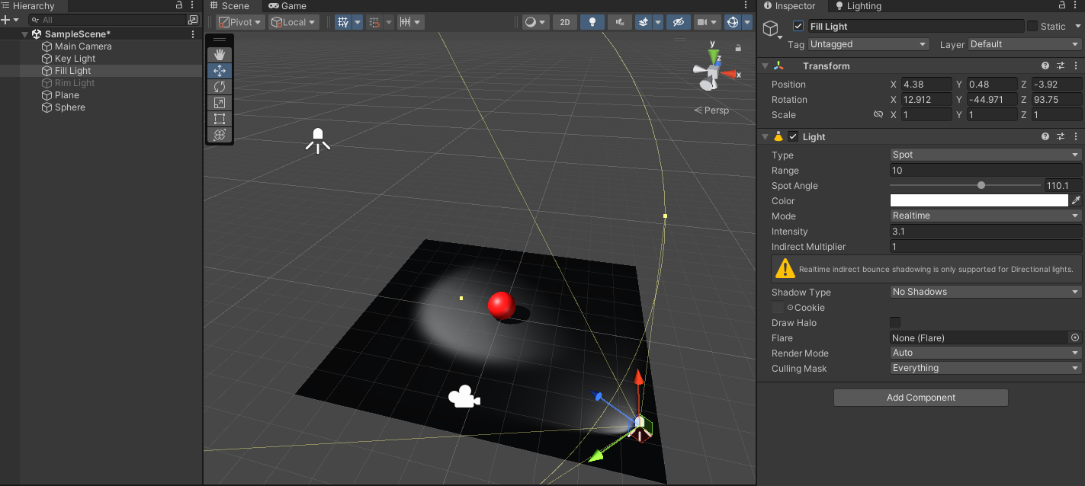Open the Shadow Type dropdown
This screenshot has height=486, width=1085.
[x=984, y=292]
